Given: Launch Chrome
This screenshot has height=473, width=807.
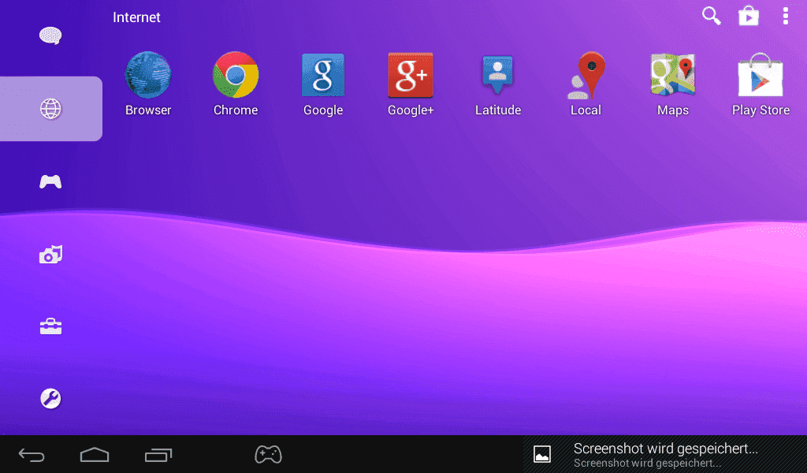Looking at the screenshot, I should 236,84.
